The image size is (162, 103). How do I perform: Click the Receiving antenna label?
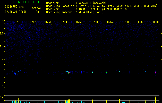coord(59,12)
